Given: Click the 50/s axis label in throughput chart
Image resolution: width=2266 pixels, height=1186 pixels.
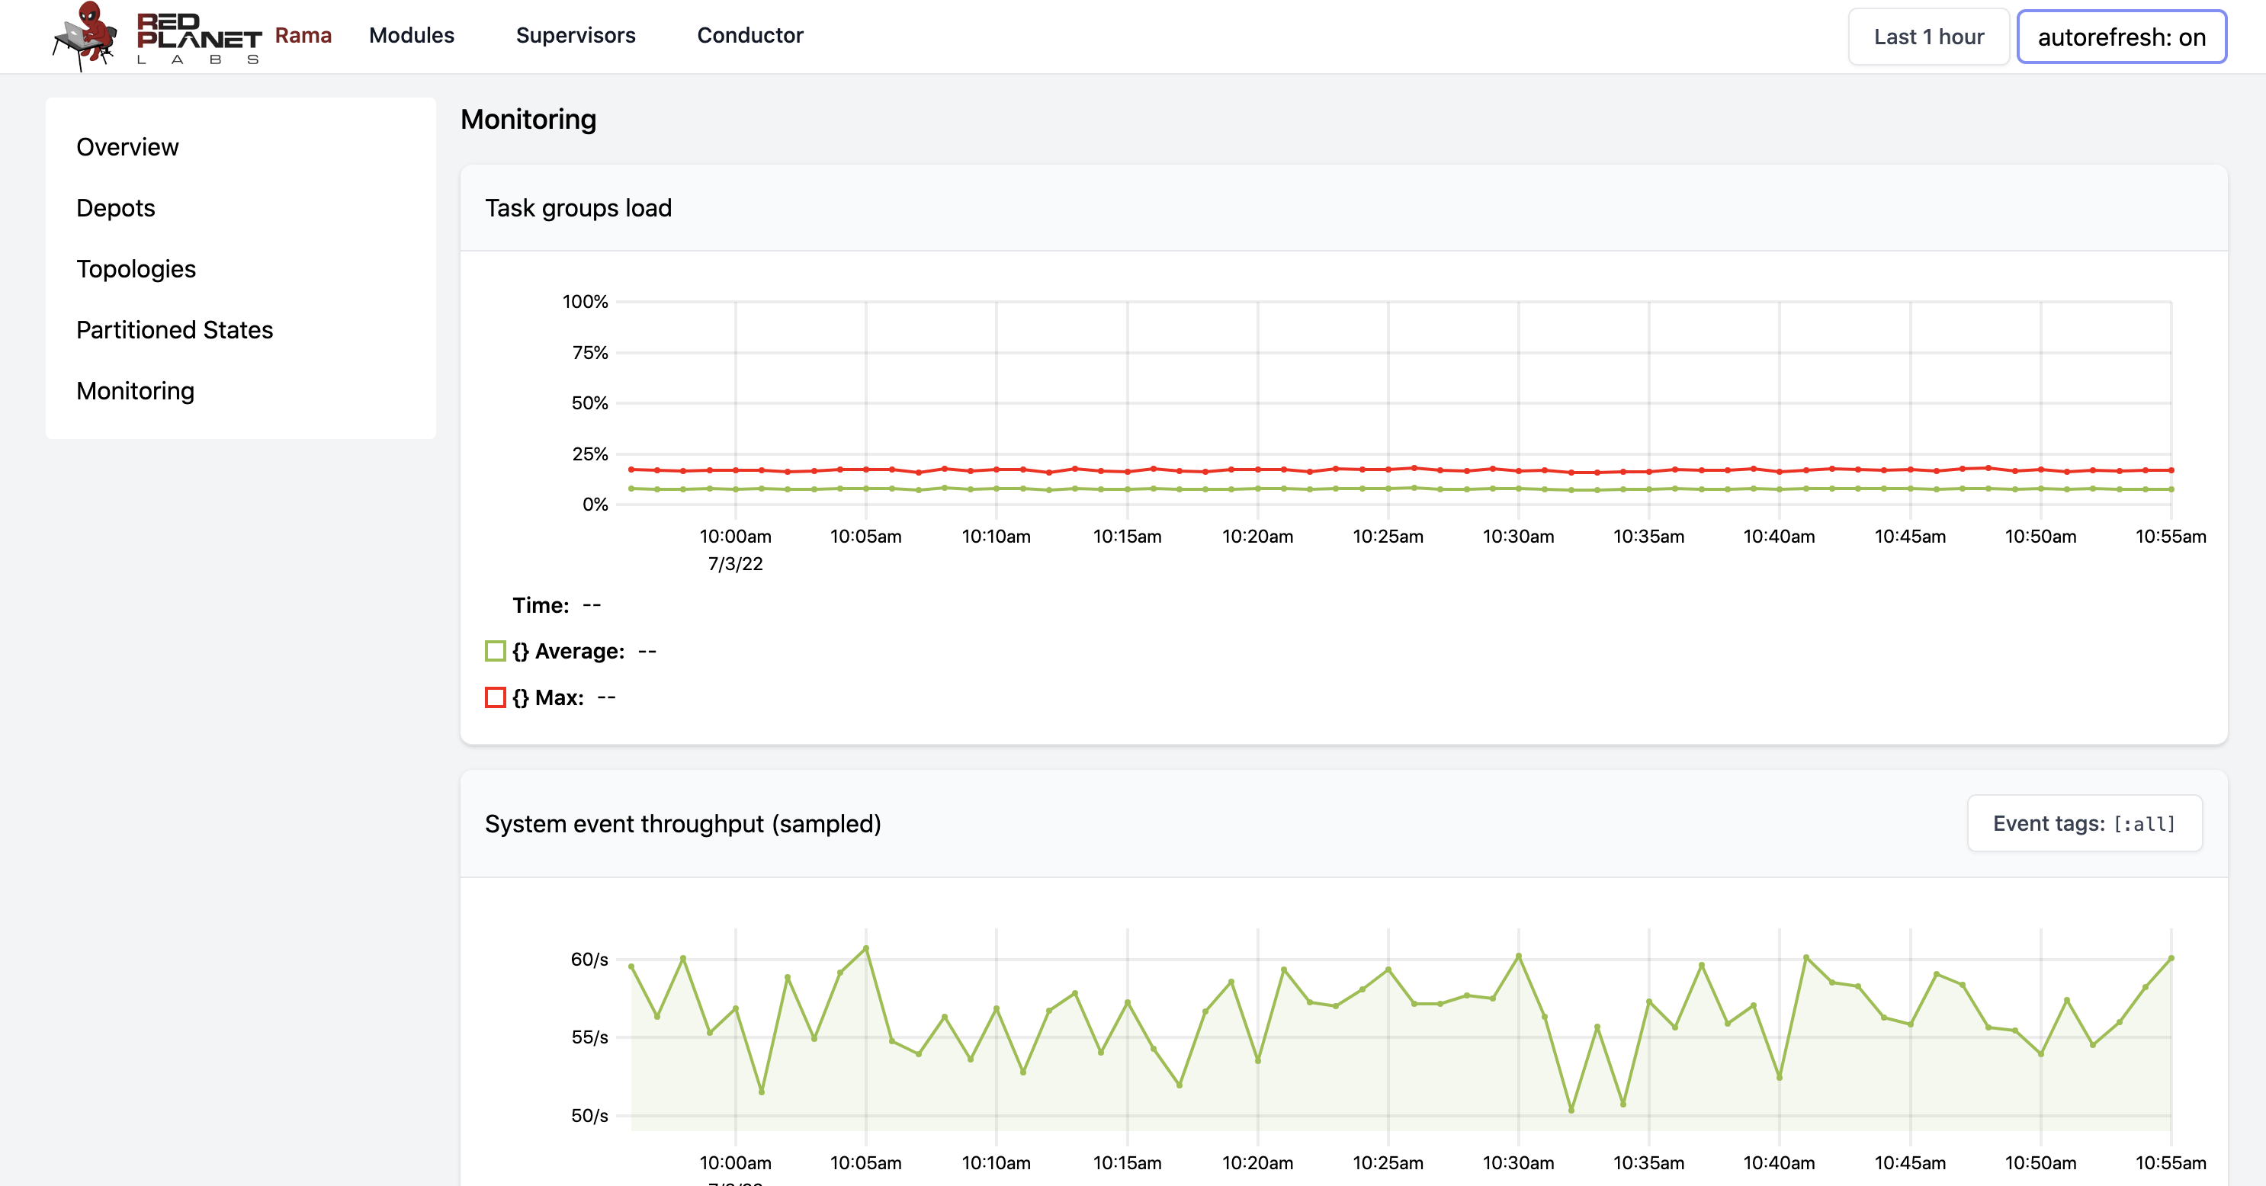Looking at the screenshot, I should pos(589,1116).
